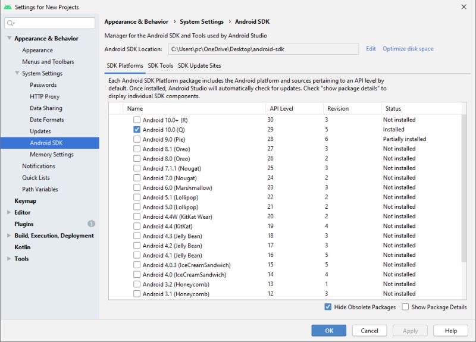Toggle Hide Obsolete Packages checkbox
The width and height of the screenshot is (476, 342).
pos(328,307)
